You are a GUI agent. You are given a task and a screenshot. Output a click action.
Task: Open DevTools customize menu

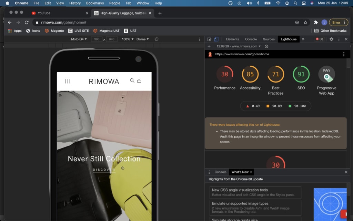click(x=339, y=39)
